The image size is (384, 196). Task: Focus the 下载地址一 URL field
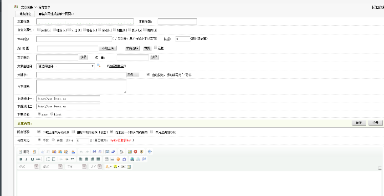pos(68,99)
